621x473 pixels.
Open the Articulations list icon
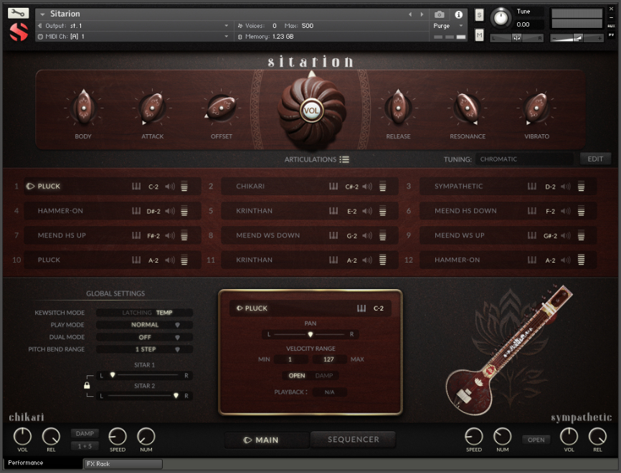pos(344,159)
